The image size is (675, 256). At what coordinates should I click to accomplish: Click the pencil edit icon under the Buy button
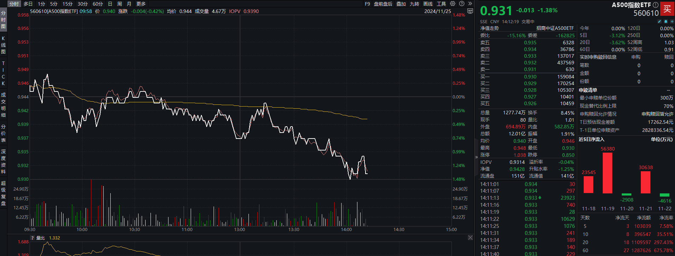(x=659, y=21)
